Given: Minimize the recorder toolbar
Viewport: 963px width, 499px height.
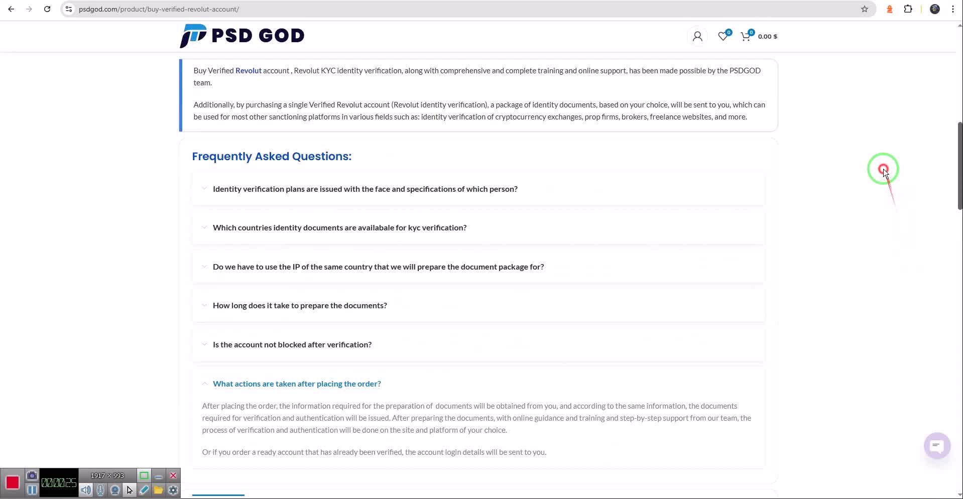Looking at the screenshot, I should [x=159, y=475].
